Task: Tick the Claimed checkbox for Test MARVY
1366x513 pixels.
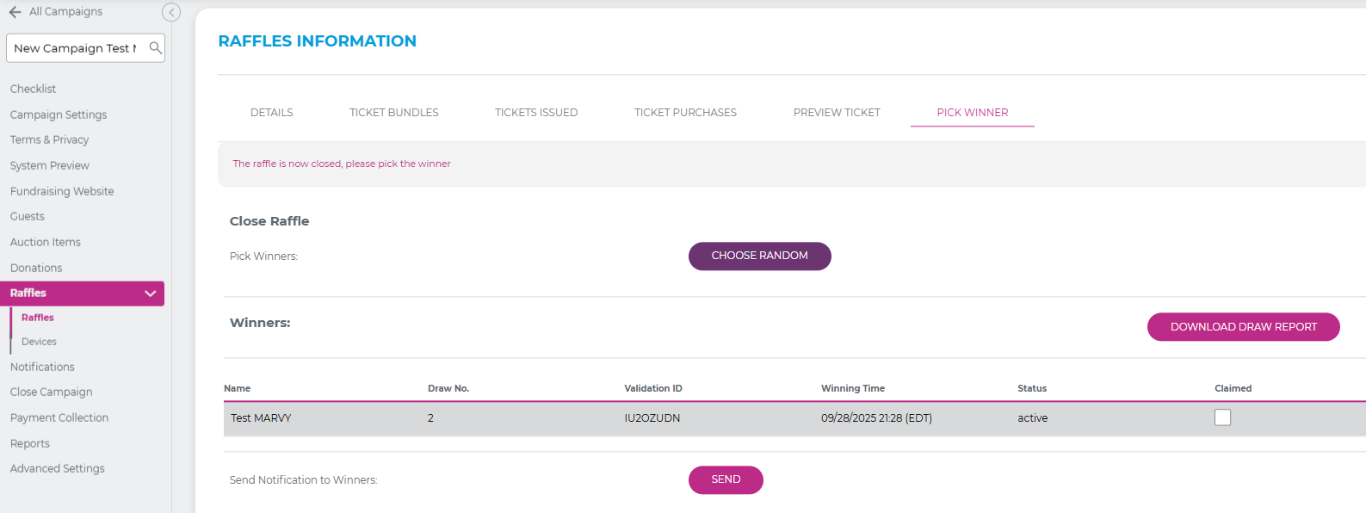Action: [x=1222, y=417]
